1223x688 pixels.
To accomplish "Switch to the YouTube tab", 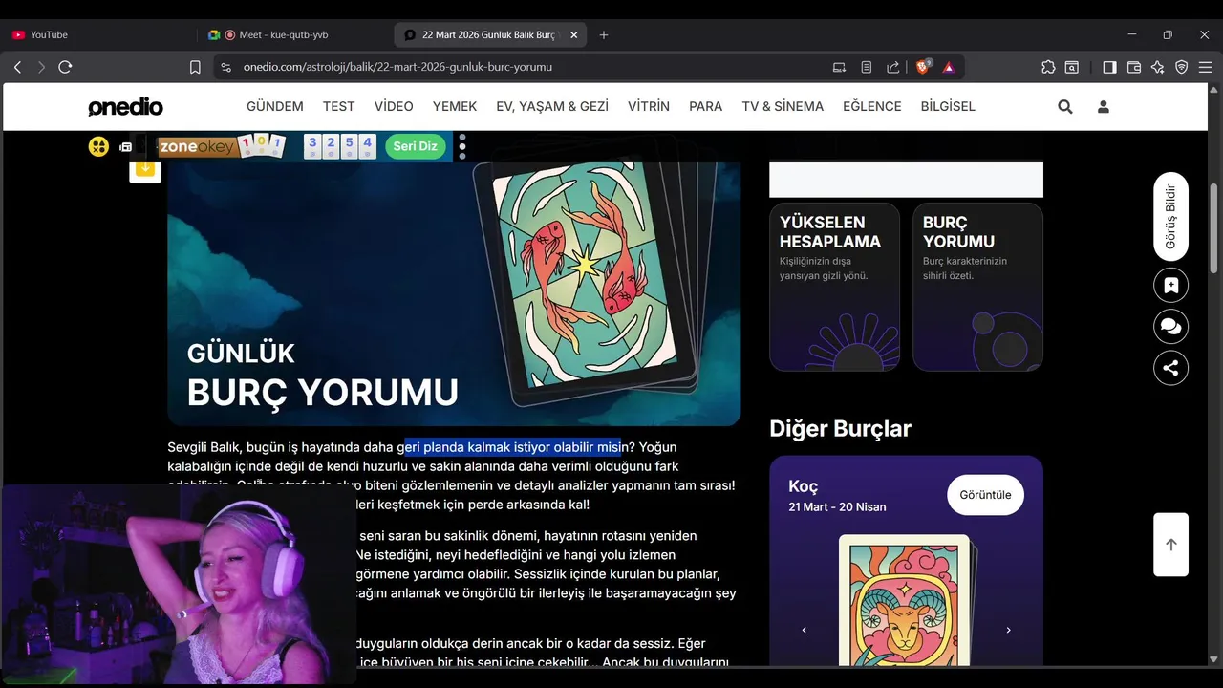I will point(98,34).
